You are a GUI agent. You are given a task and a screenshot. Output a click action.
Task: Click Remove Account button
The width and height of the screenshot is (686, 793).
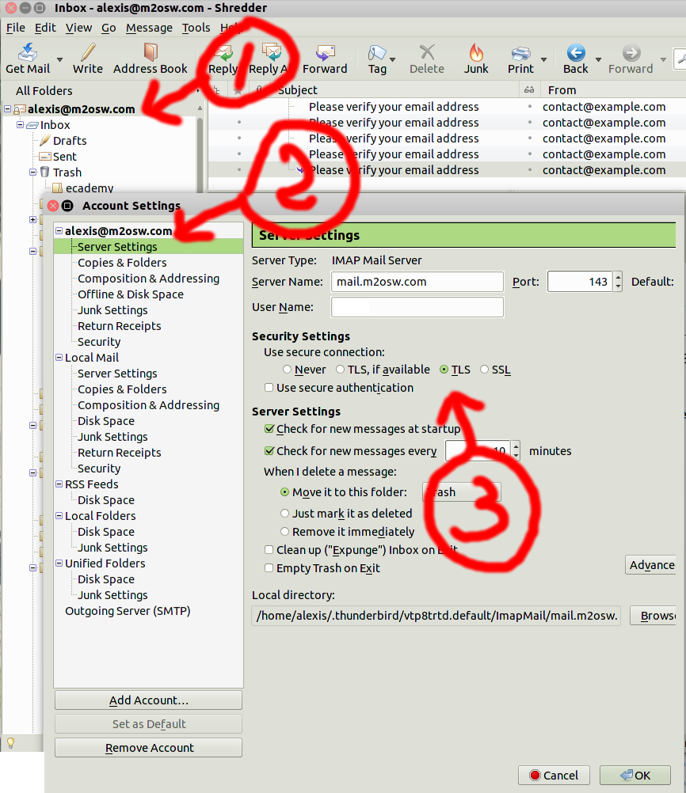point(148,747)
